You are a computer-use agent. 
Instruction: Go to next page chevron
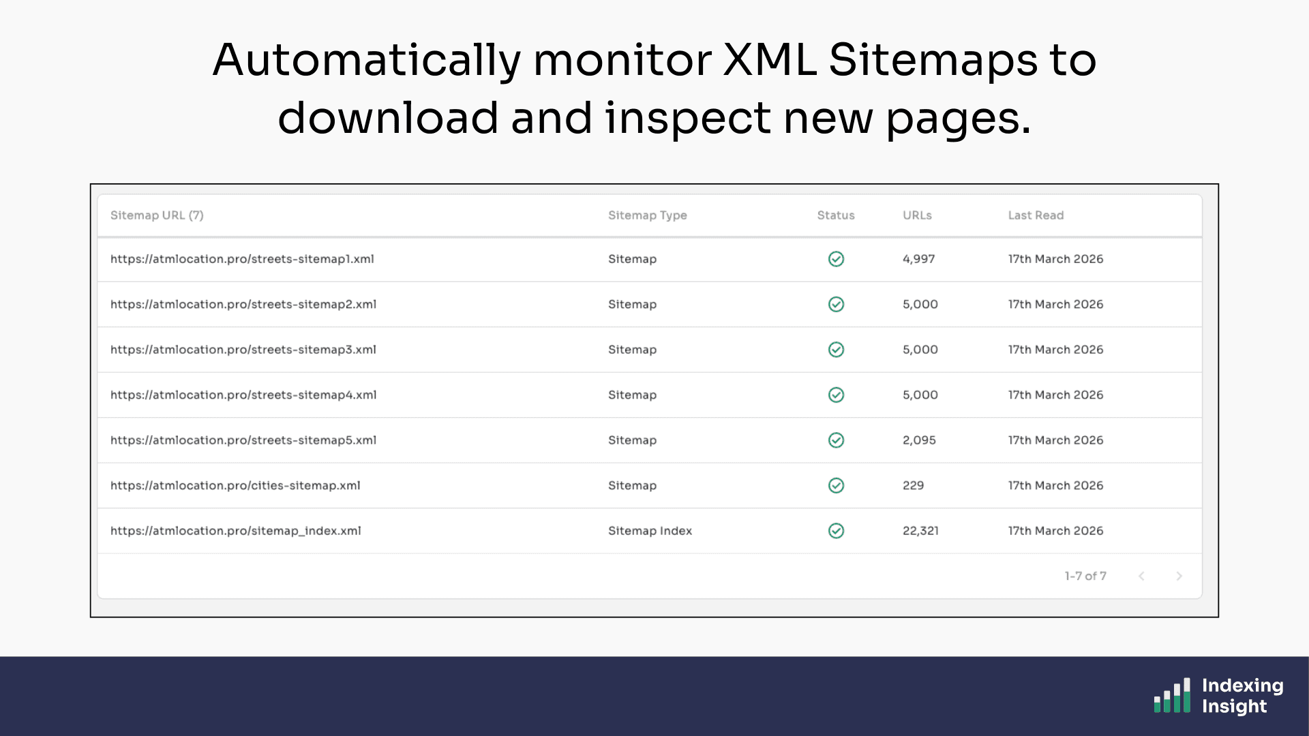(x=1179, y=577)
